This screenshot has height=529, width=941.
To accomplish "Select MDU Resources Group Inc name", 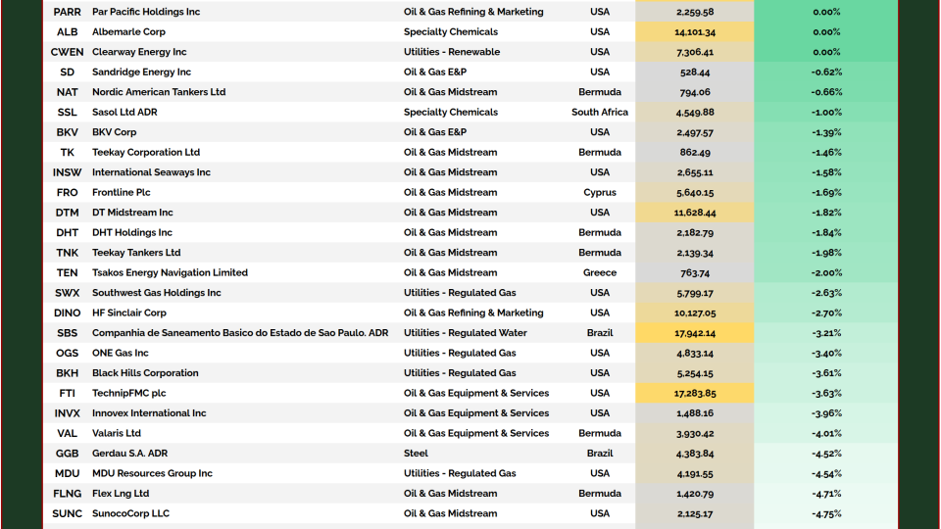I will (152, 473).
